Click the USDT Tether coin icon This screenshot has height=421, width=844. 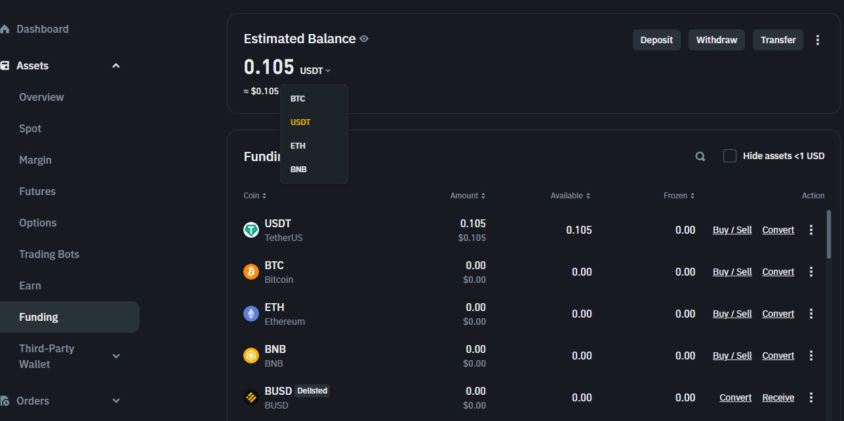(251, 230)
